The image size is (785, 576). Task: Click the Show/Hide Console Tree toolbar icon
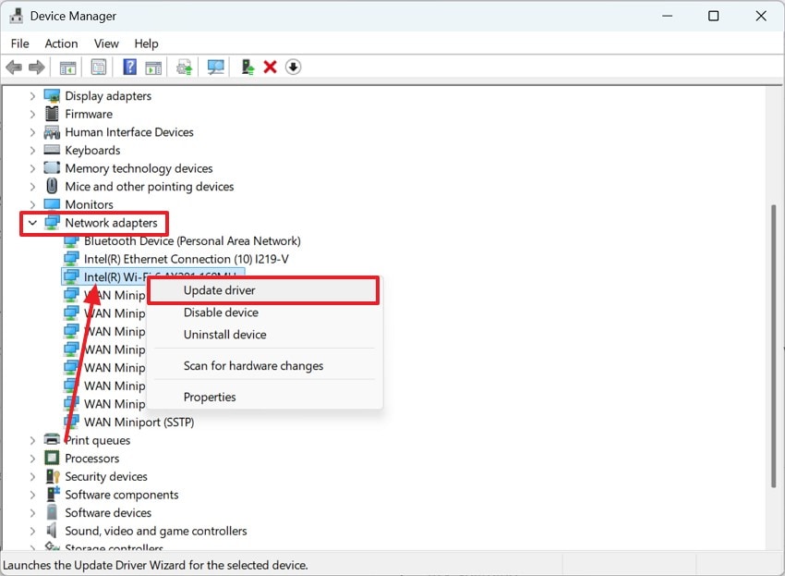(66, 67)
